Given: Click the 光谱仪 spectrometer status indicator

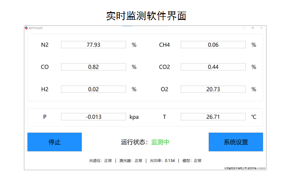Looking at the screenshot, I should click(x=101, y=161).
